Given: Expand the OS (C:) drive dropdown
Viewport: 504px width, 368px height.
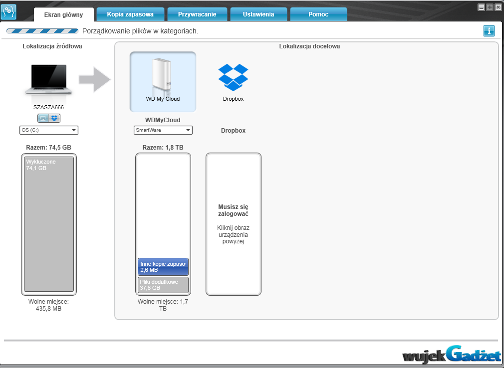Looking at the screenshot, I should coord(48,130).
